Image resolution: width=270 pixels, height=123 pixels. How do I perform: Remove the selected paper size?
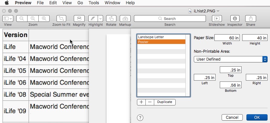tap(150, 102)
